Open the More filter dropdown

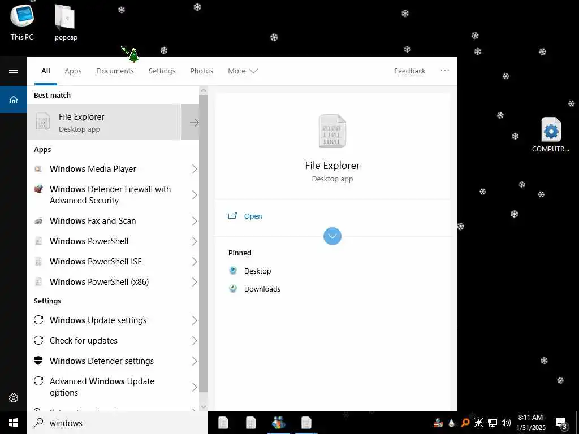point(243,71)
